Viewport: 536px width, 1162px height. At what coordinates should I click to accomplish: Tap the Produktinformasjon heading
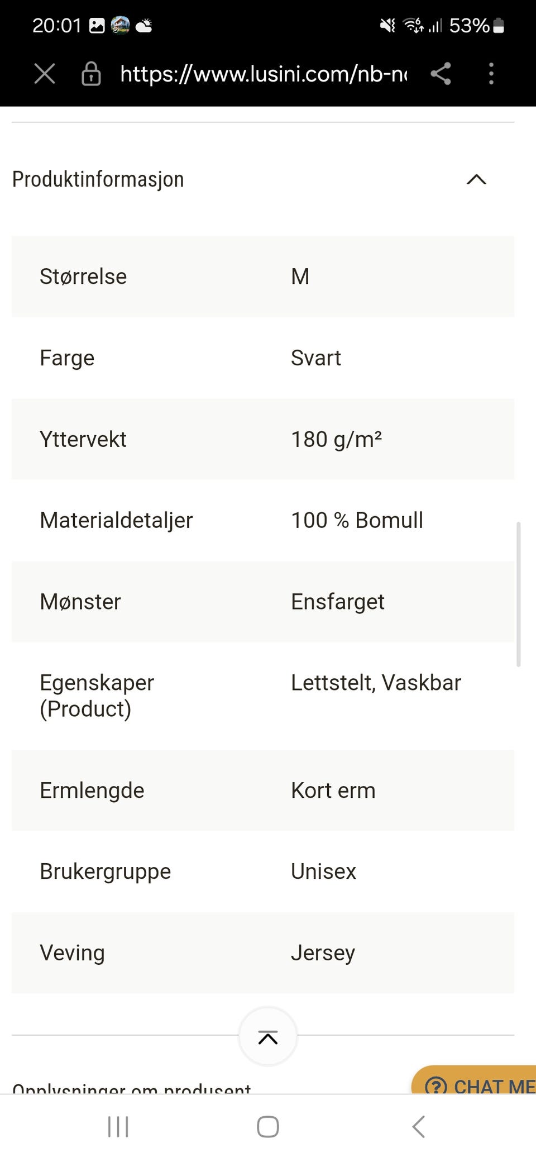pos(98,179)
